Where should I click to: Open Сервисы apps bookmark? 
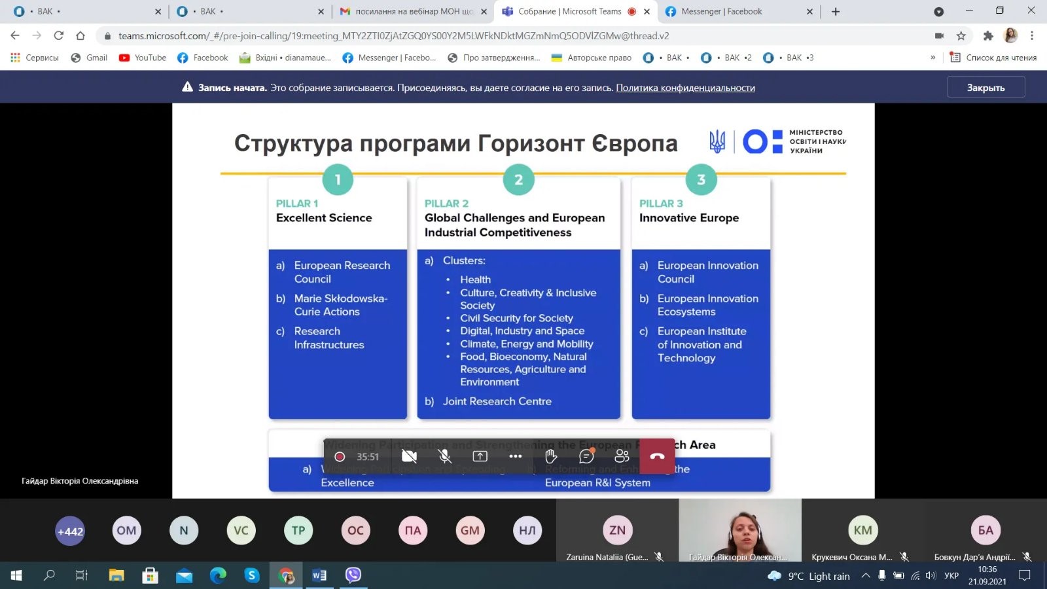[35, 58]
